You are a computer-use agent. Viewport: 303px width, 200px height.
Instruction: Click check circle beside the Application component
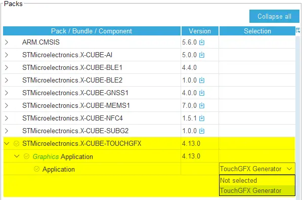[x=36, y=169]
